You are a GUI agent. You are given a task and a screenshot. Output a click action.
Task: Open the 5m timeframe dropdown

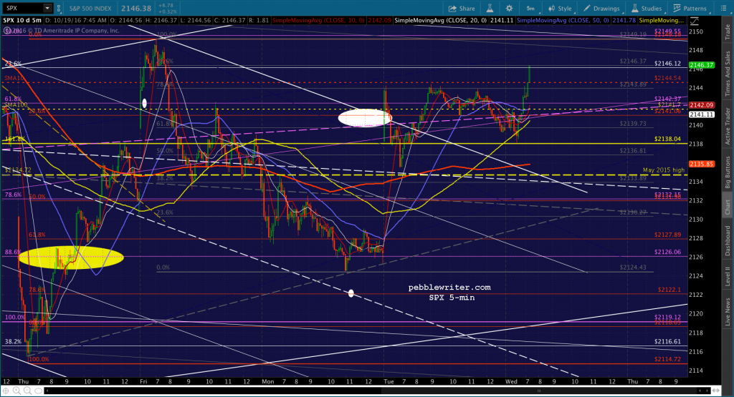click(531, 9)
